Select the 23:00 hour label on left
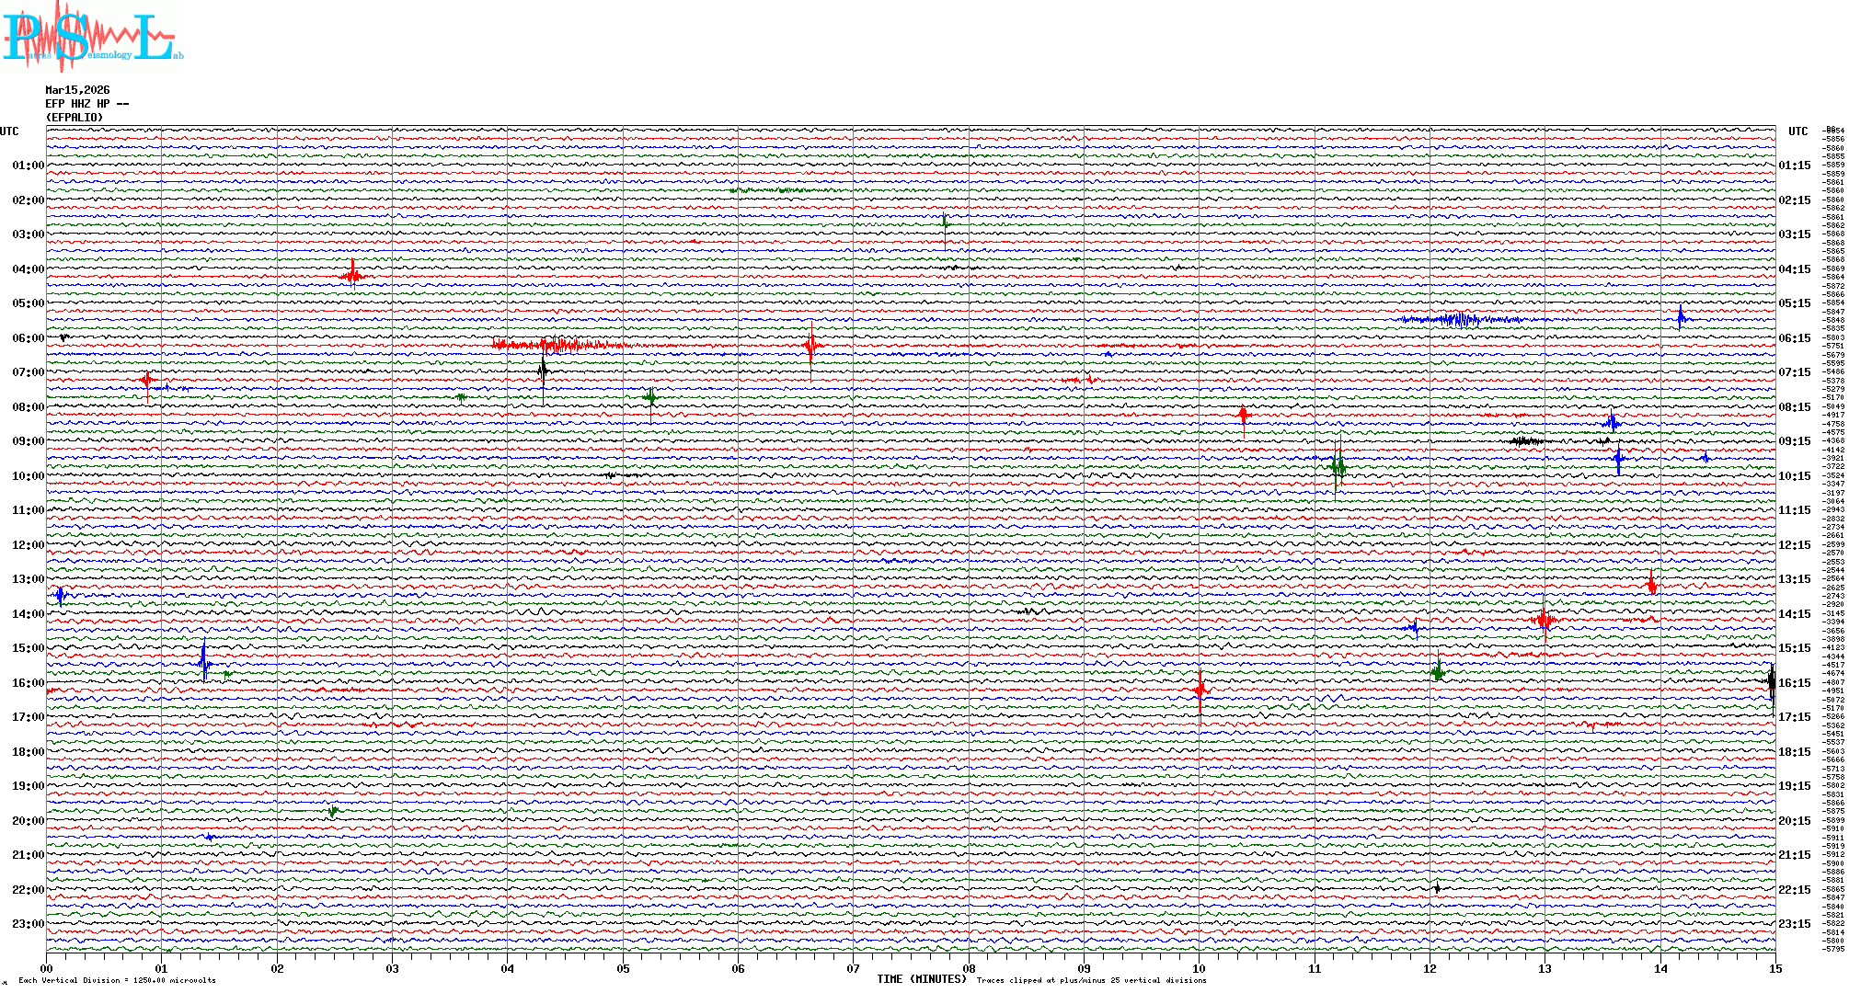The image size is (1849, 993). (28, 924)
